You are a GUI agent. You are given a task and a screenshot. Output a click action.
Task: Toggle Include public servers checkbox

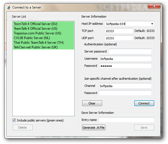coord(14,120)
